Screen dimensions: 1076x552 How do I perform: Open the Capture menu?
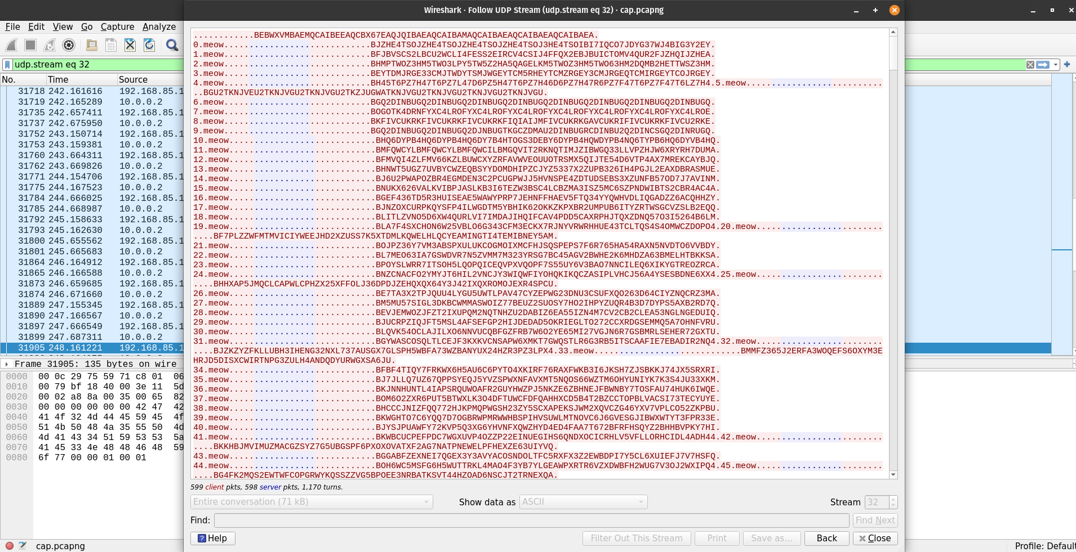(117, 26)
